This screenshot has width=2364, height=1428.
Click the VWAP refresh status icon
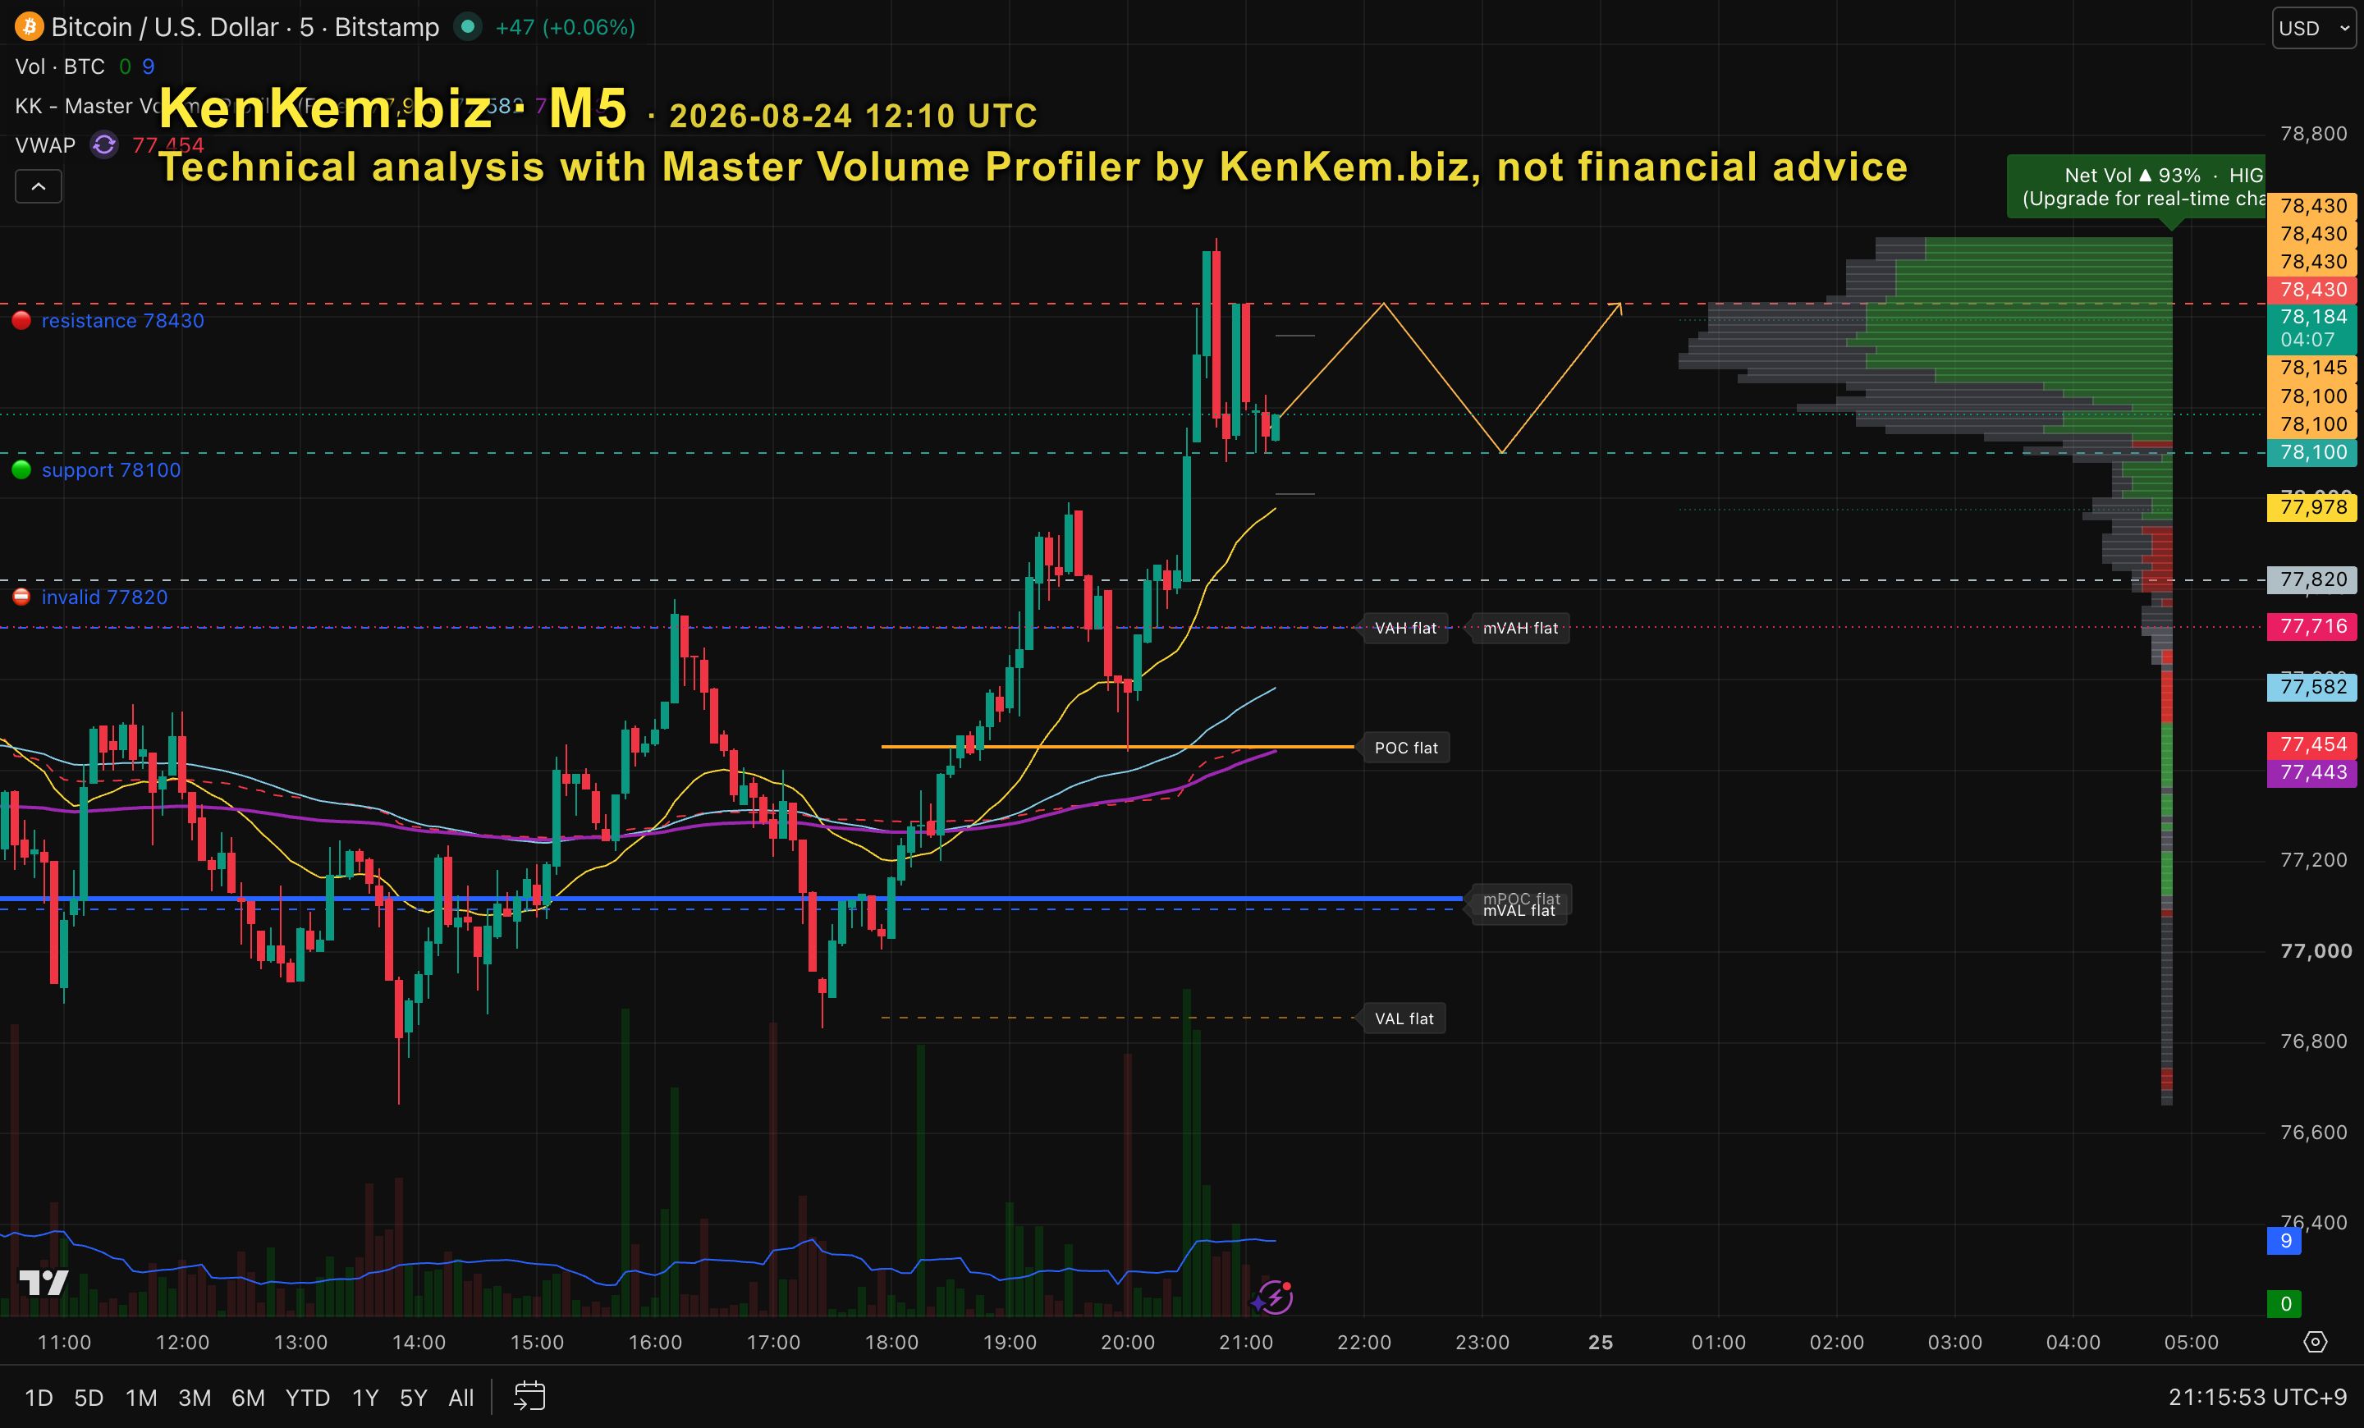click(103, 144)
